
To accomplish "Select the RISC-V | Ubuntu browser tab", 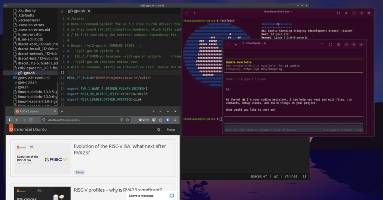I will (x=36, y=111).
